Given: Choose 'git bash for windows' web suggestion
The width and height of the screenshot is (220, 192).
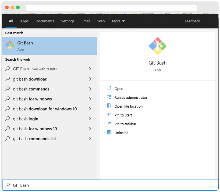Looking at the screenshot, I should tap(32, 99).
